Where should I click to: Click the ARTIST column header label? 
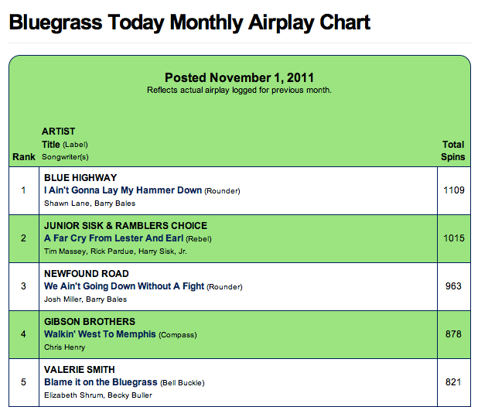59,132
